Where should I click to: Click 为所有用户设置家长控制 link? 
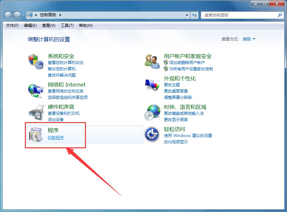pyautogui.click(x=191, y=69)
